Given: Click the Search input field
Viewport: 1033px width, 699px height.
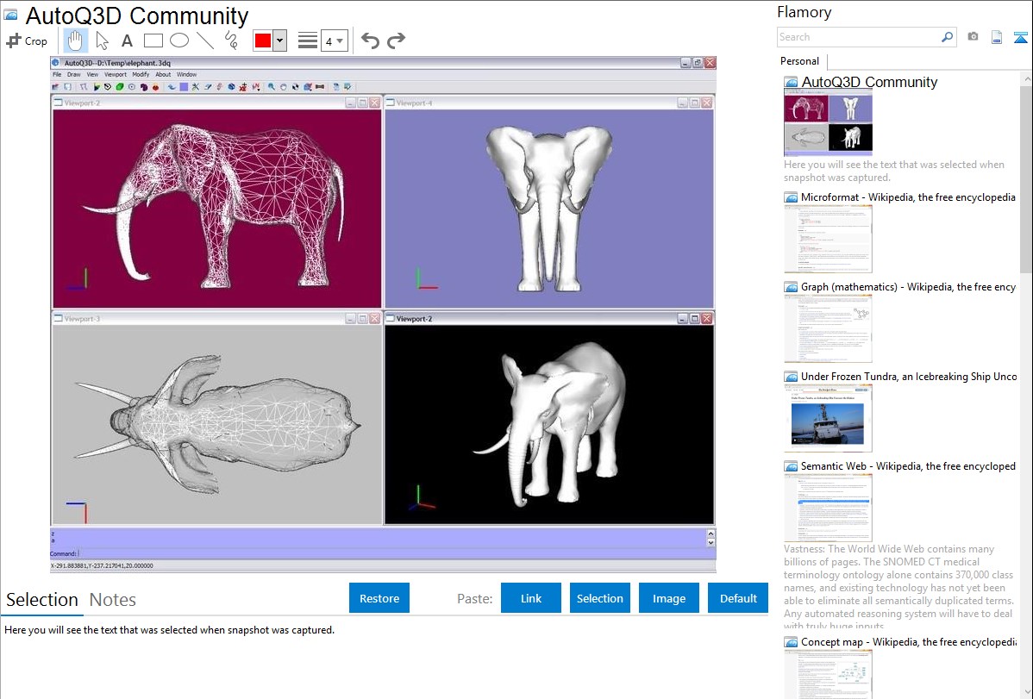Looking at the screenshot, I should pyautogui.click(x=859, y=37).
